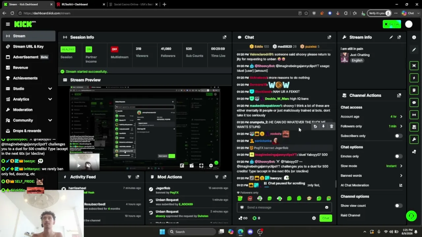The width and height of the screenshot is (422, 237).
Task: Open Stream Preview player settings gear
Action: click(211, 166)
